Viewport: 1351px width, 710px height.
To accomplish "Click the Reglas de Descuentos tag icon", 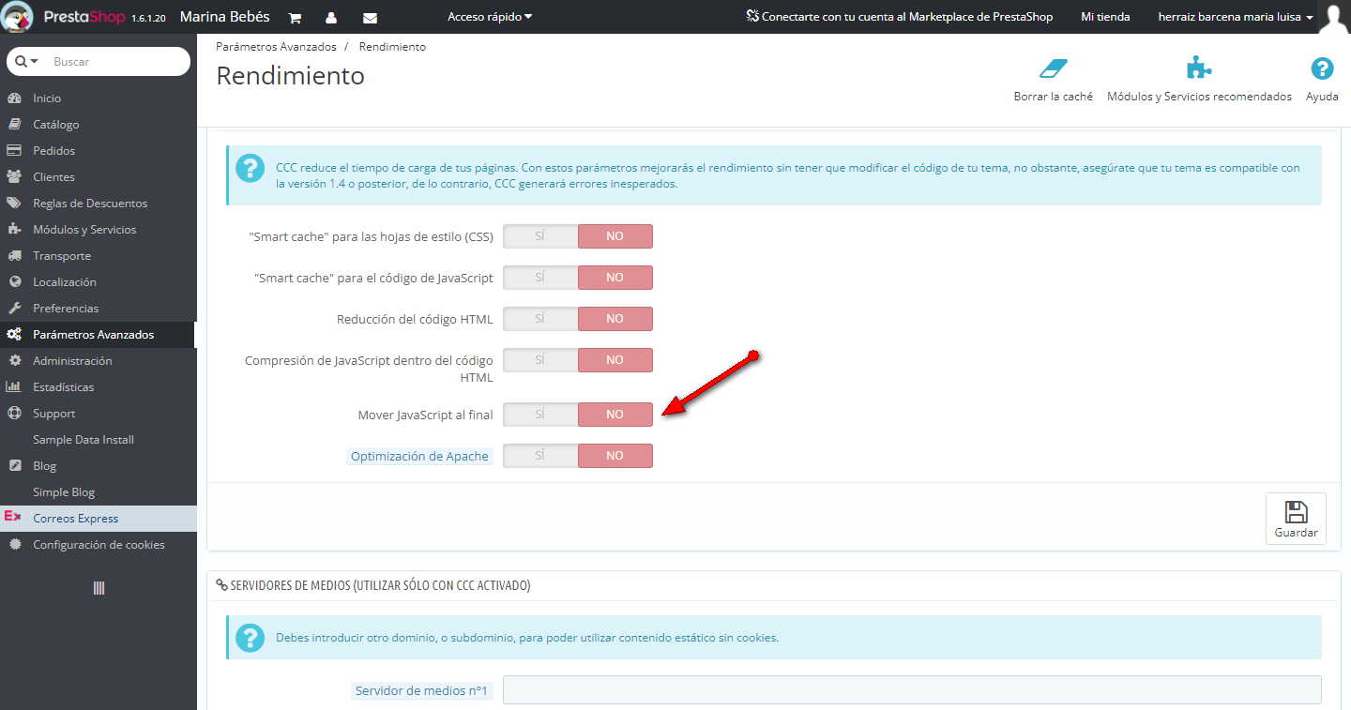I will tap(14, 204).
